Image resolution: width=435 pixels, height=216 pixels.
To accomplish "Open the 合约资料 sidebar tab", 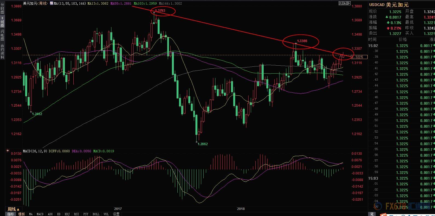I will (2, 51).
